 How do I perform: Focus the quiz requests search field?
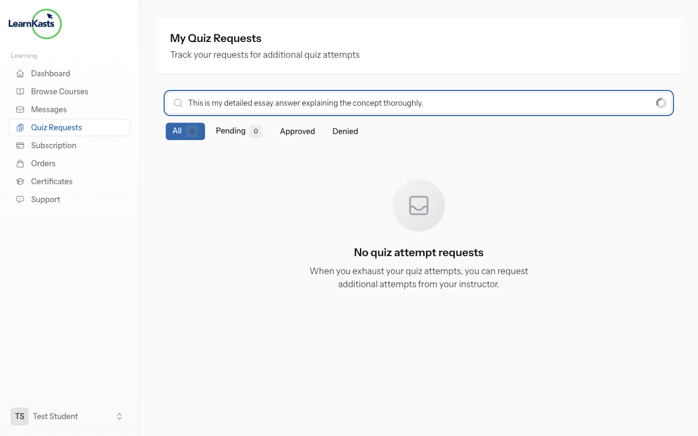pos(414,103)
